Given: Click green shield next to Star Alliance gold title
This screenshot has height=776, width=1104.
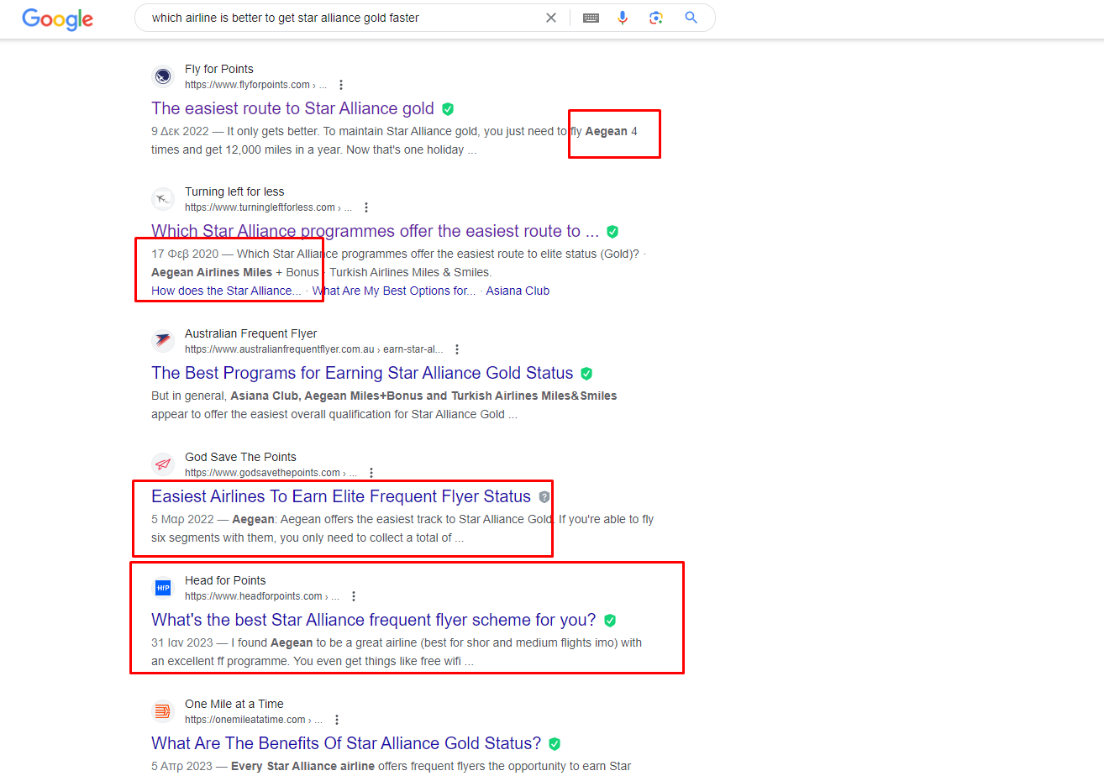Looking at the screenshot, I should click(448, 109).
